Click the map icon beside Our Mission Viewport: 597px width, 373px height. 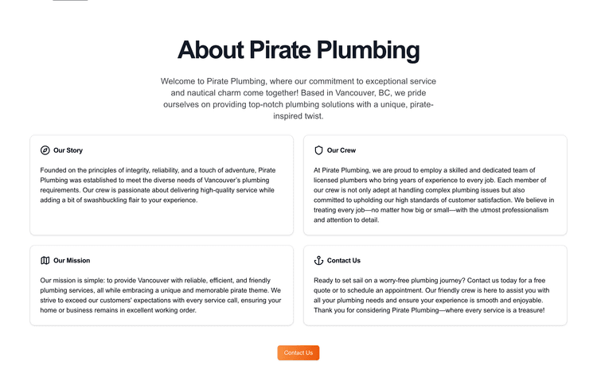coord(45,260)
